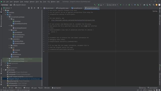Select QuotesRepositoryImpl in project tree

(x=21, y=24)
